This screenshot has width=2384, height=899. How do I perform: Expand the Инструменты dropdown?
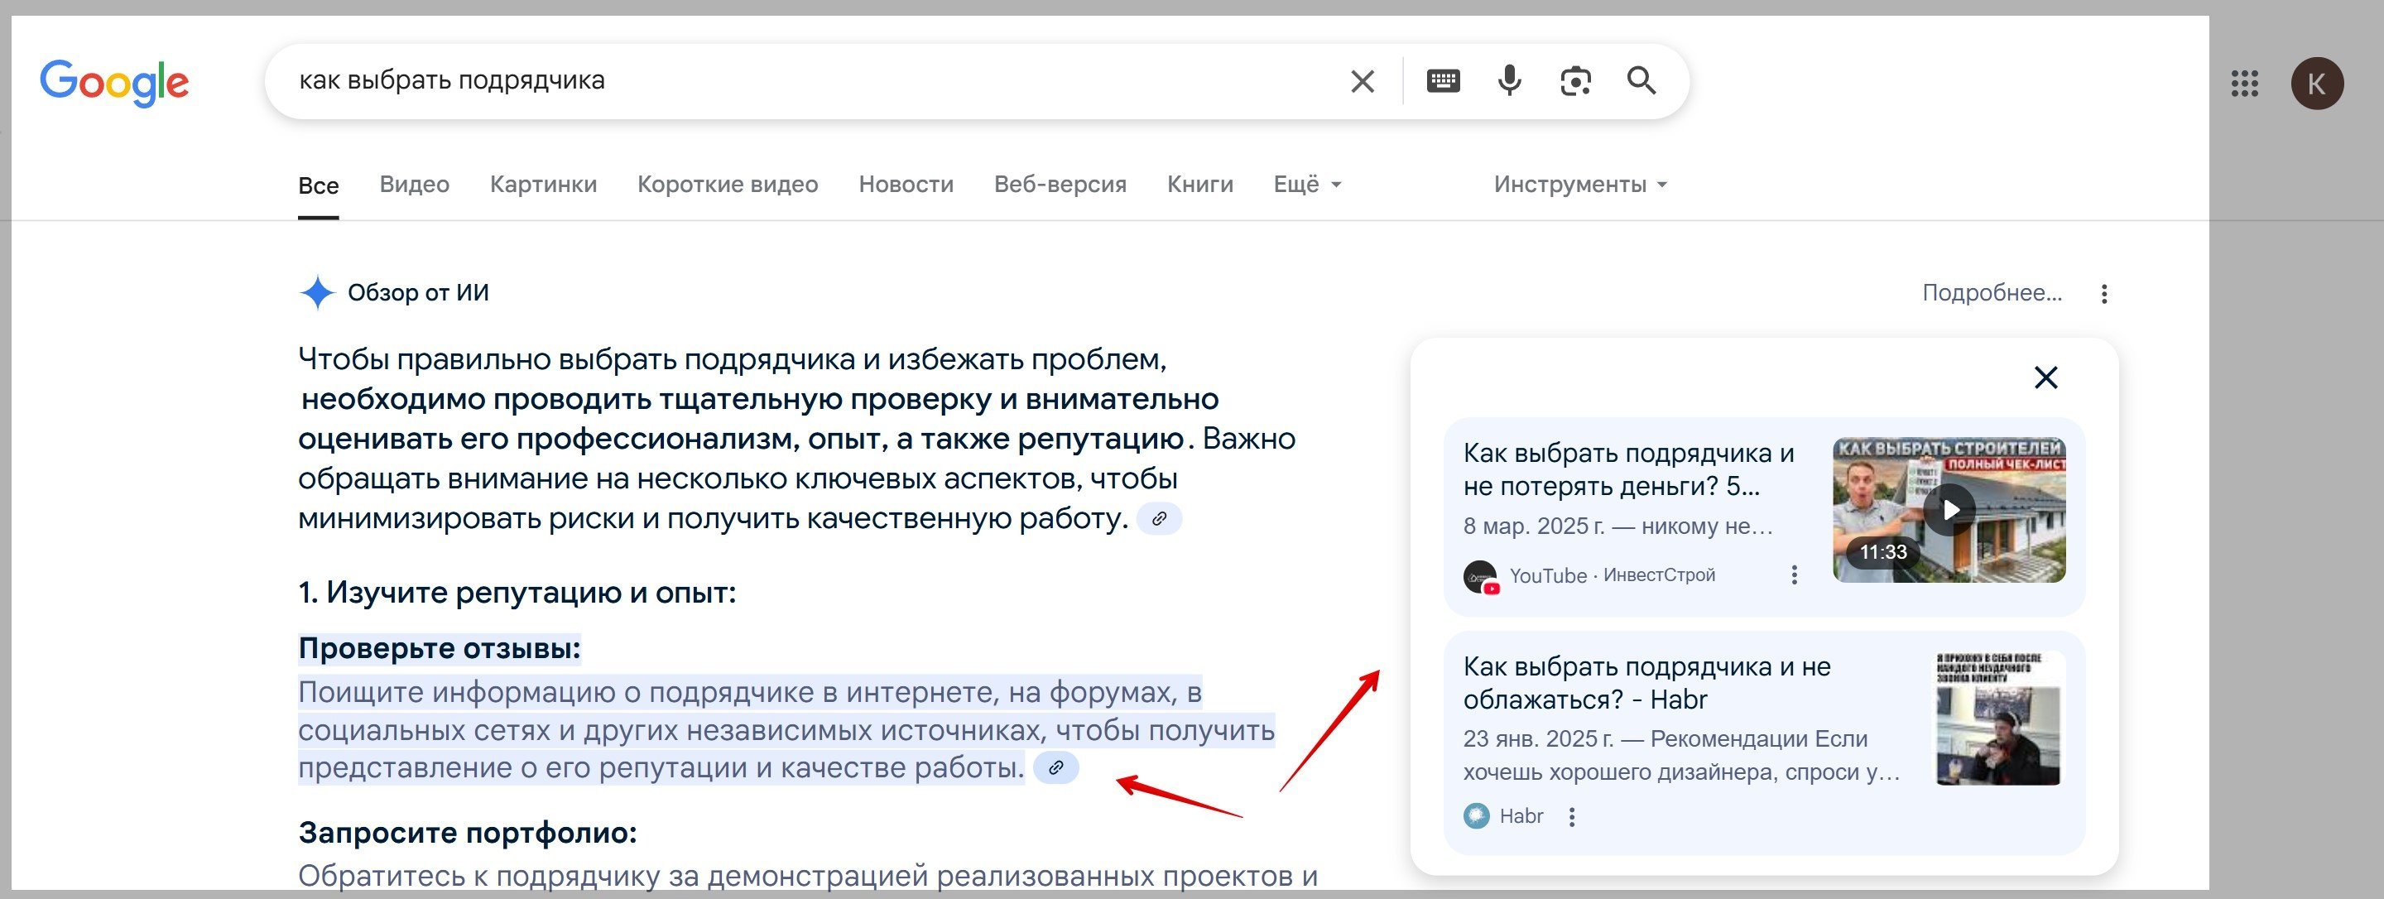[1579, 185]
